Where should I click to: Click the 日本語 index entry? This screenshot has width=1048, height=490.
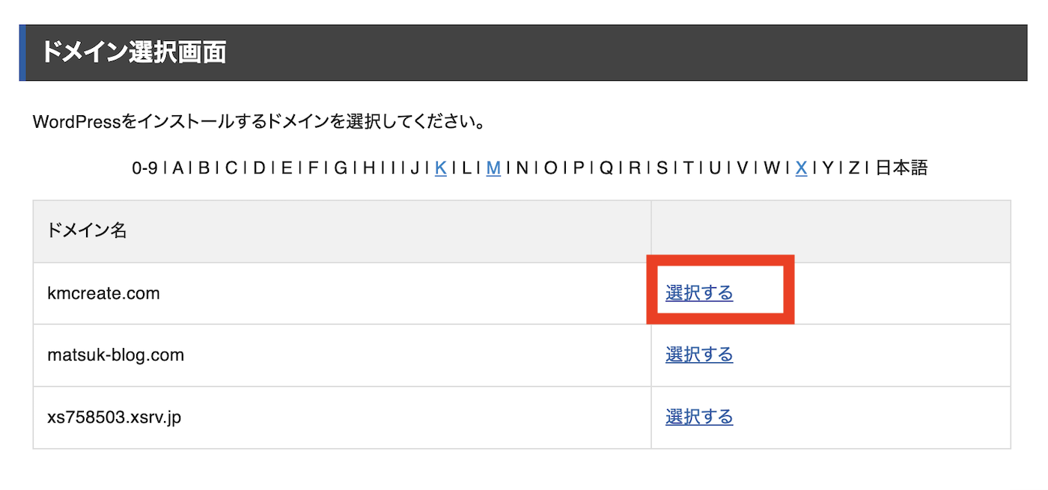tap(901, 168)
